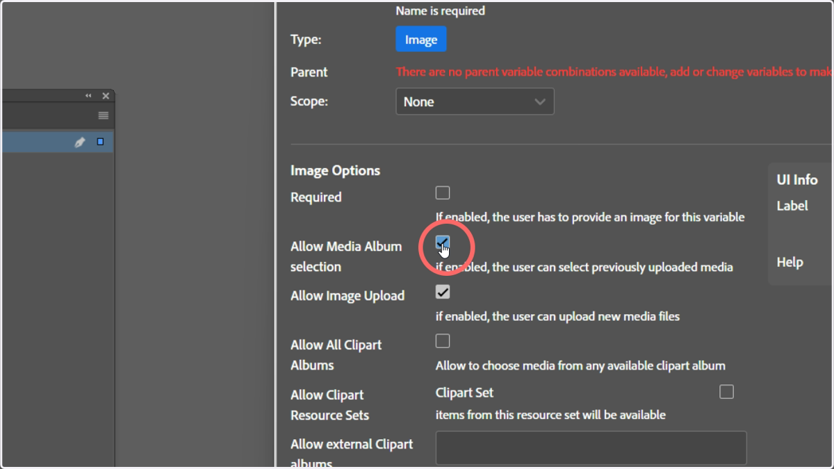
Task: Click the blue square indicator on highlighted row
Action: [x=100, y=142]
